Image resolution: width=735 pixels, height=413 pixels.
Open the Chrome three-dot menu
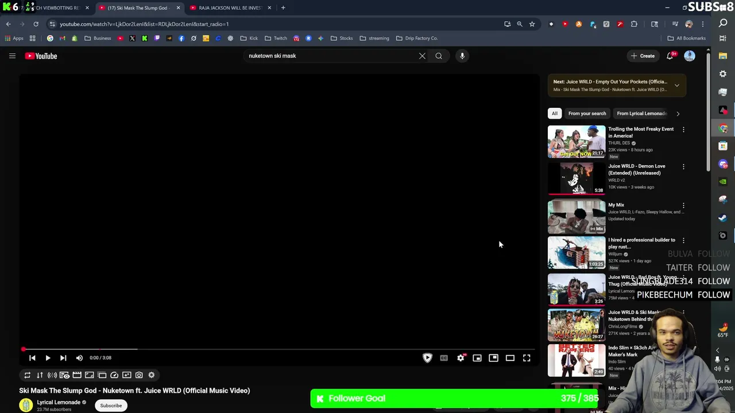coord(702,24)
